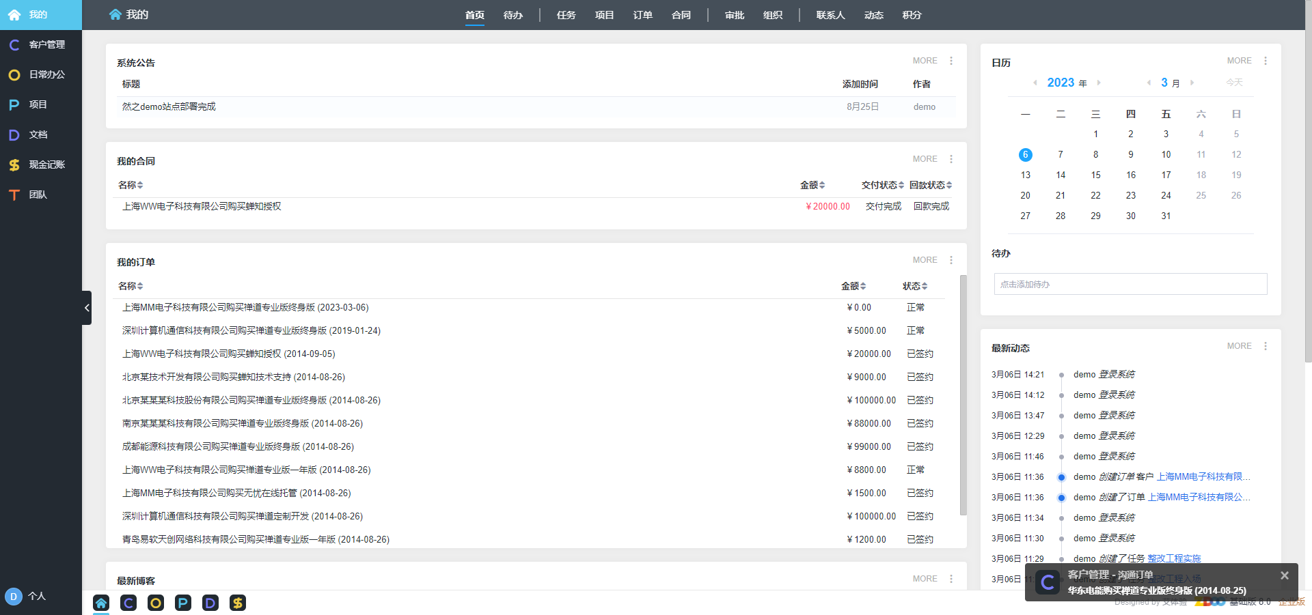The image size is (1312, 615).
Task: Click 今天 button in calendar
Action: (1235, 83)
